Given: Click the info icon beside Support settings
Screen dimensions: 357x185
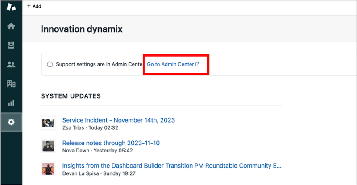Looking at the screenshot, I should [50, 64].
